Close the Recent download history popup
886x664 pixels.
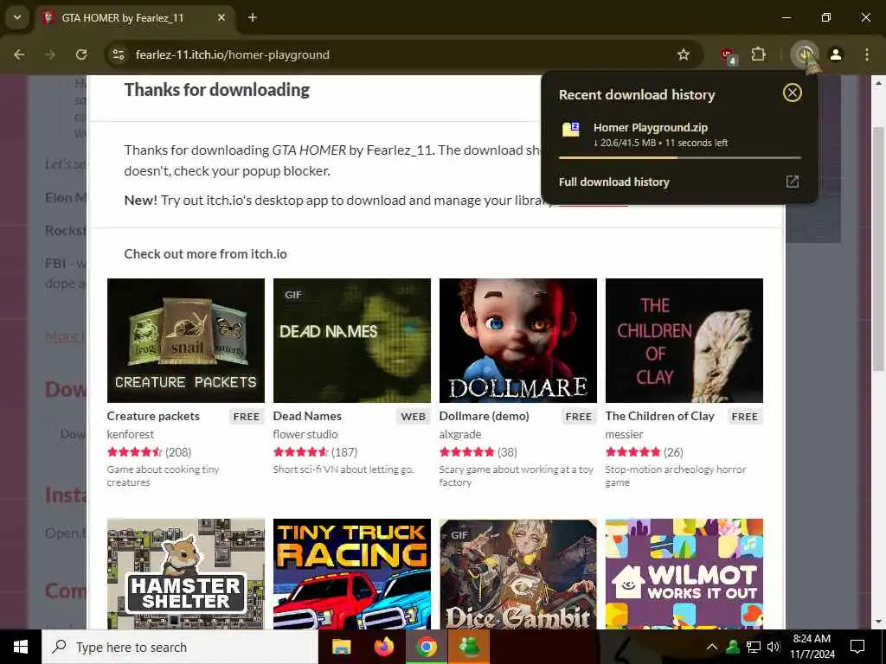pyautogui.click(x=793, y=93)
